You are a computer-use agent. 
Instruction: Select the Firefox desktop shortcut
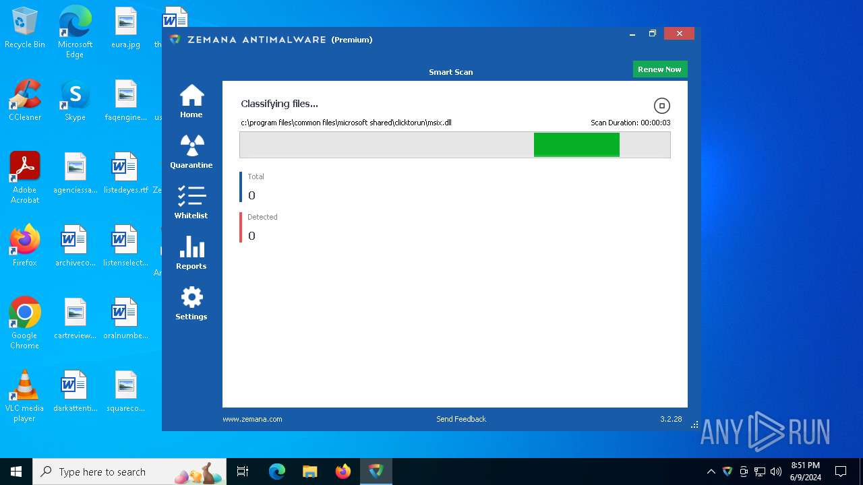pyautogui.click(x=25, y=247)
